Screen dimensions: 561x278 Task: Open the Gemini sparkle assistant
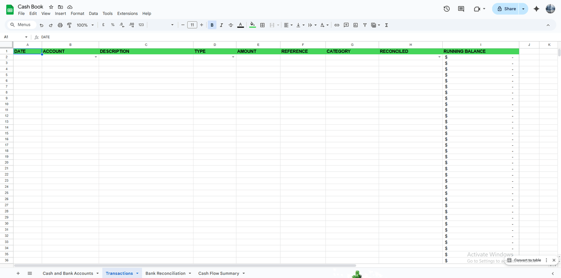(x=536, y=9)
